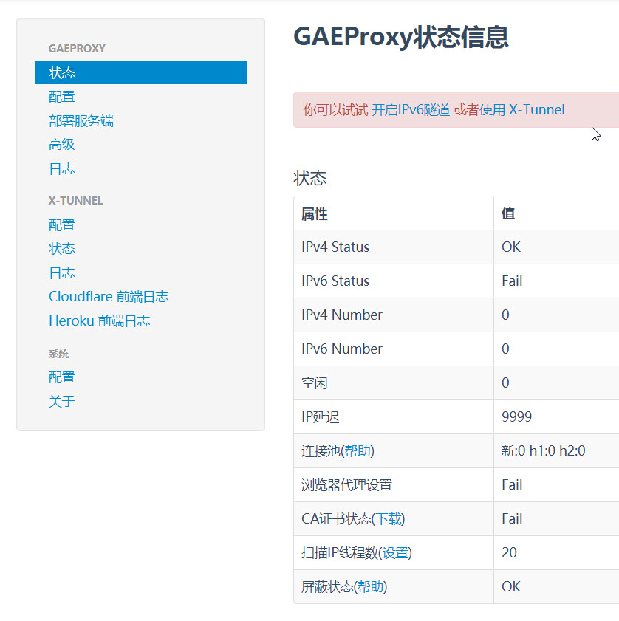
Task: Open Cloudflare 前端日志 logs
Action: tap(109, 296)
